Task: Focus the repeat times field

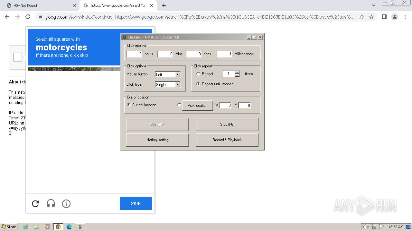Action: [x=228, y=74]
